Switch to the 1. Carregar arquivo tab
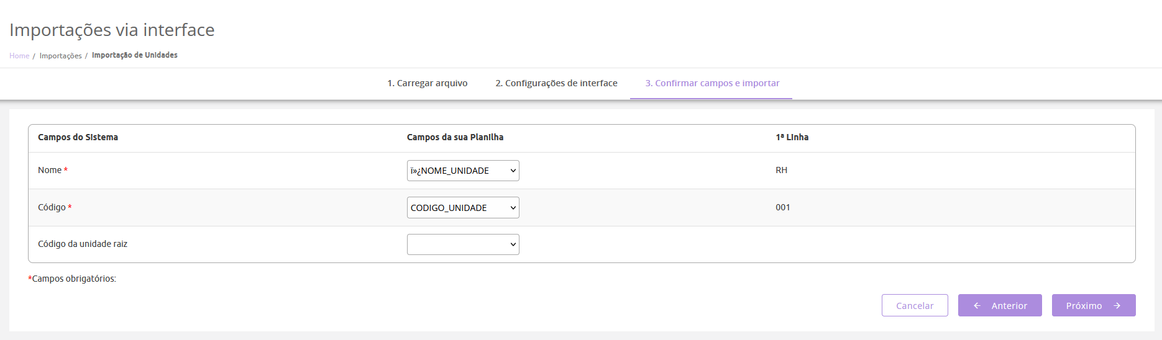The width and height of the screenshot is (1162, 340). (x=427, y=83)
